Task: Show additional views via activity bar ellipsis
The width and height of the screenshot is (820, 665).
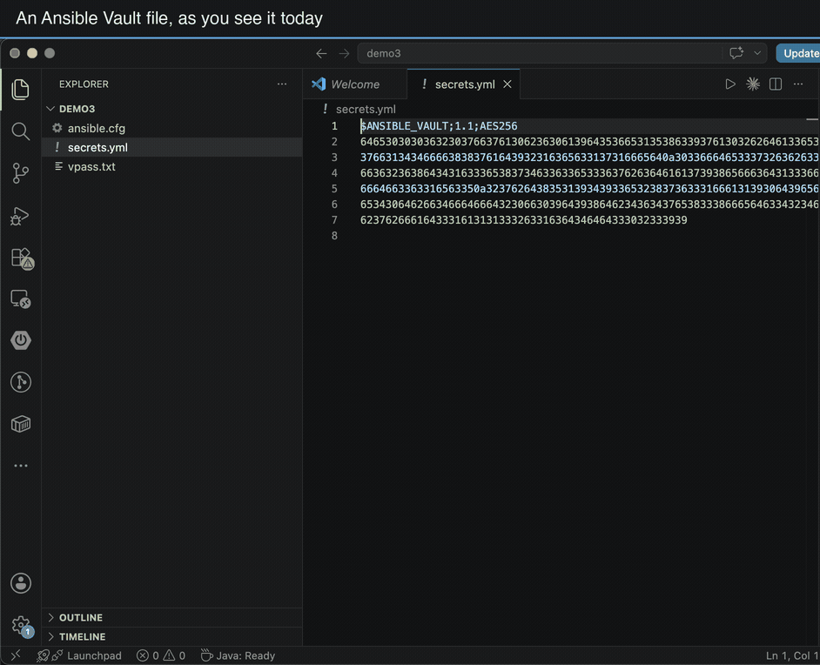Action: click(21, 466)
